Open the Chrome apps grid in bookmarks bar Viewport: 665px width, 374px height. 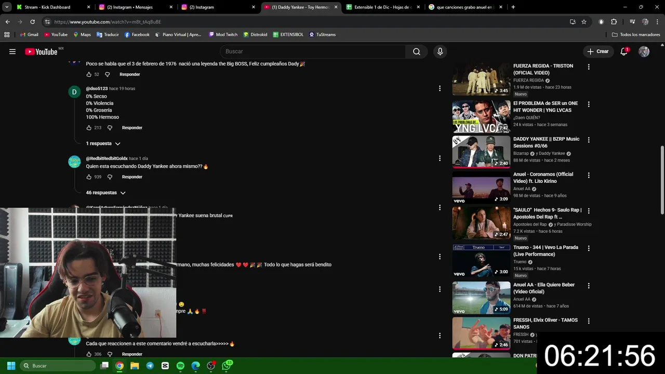coord(7,35)
